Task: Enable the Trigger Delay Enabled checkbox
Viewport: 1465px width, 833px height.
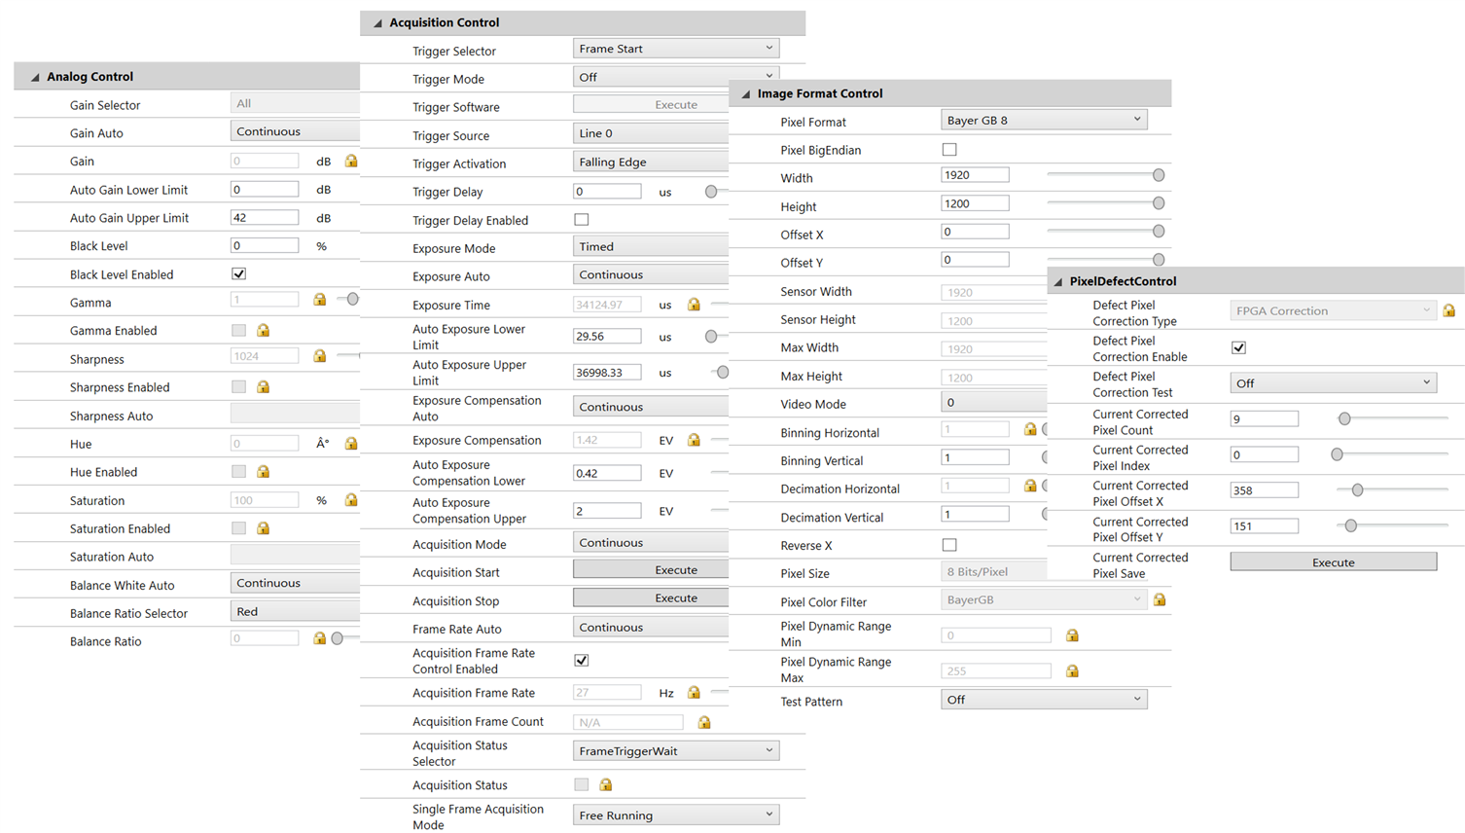Action: click(582, 220)
